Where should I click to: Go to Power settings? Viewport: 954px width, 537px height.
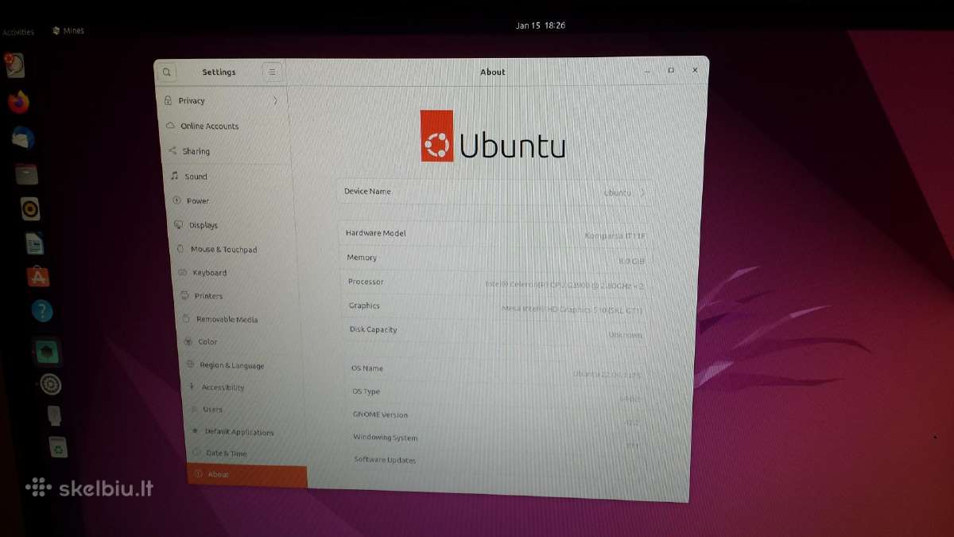click(x=231, y=200)
